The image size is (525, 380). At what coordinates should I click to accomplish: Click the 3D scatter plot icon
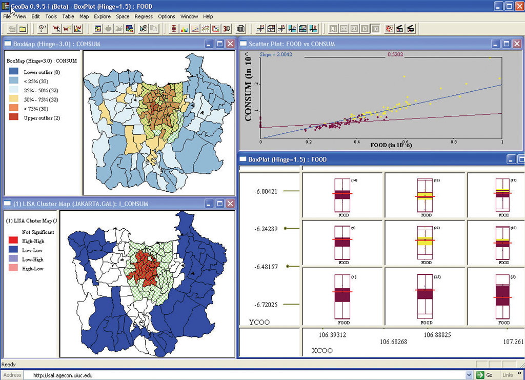pos(227,29)
